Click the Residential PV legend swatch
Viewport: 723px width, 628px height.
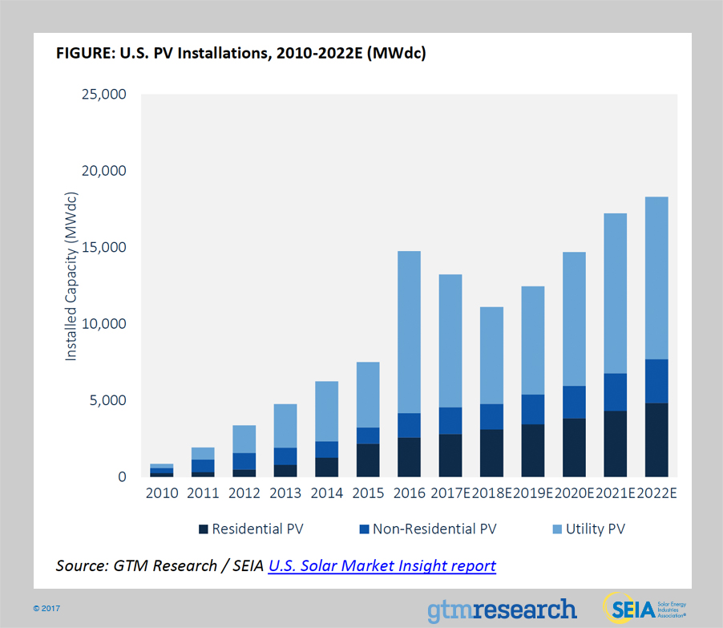click(x=204, y=529)
